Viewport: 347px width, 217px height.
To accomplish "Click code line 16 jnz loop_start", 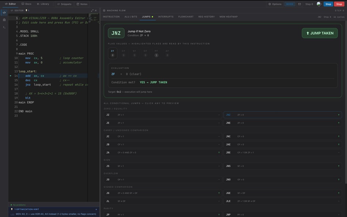I will coord(53,85).
